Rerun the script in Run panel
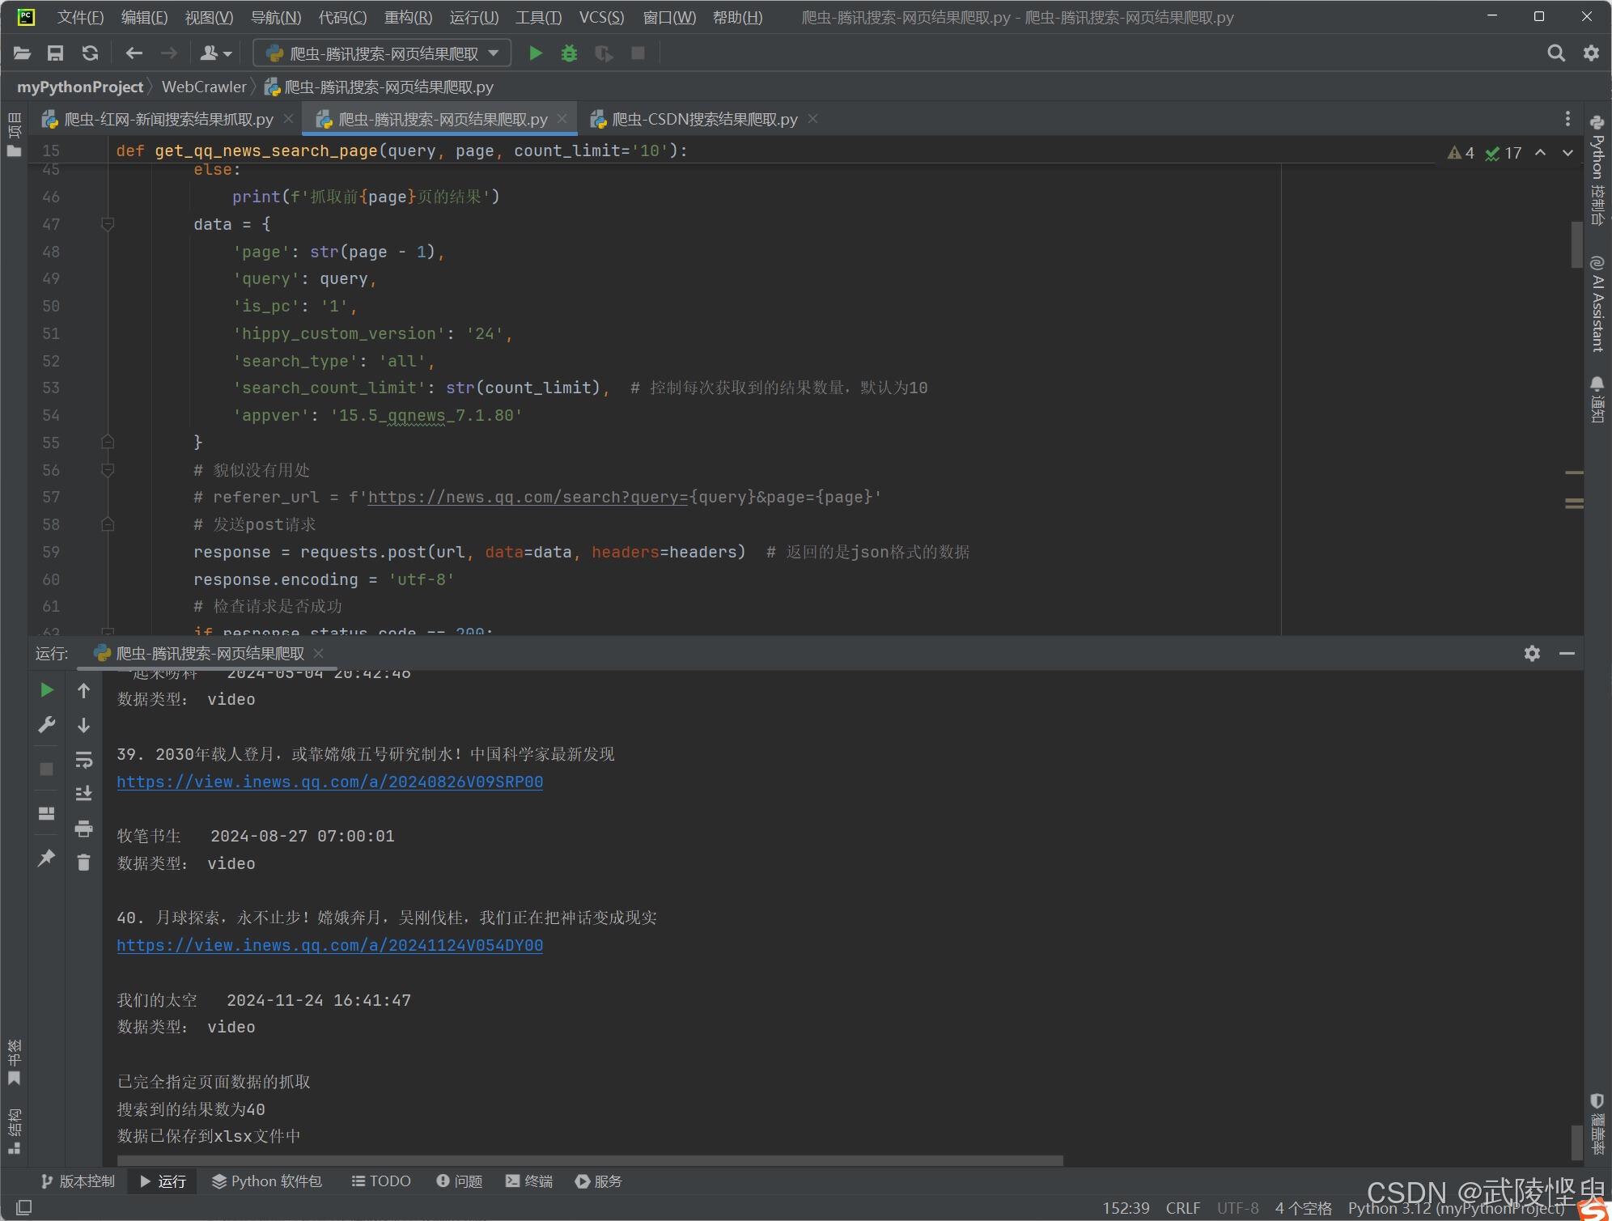Viewport: 1612px width, 1221px height. click(47, 690)
